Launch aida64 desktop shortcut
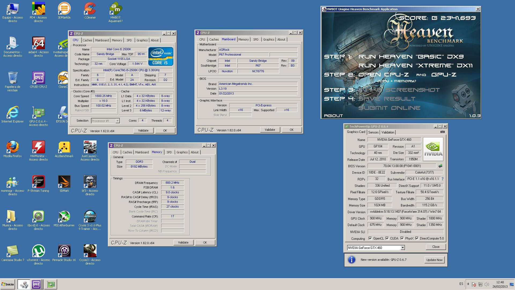This screenshot has width=515, height=290. pyautogui.click(x=38, y=47)
